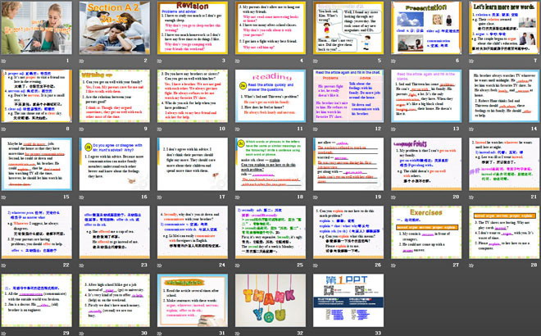Select slide 'Let's learn more new words'
This screenshot has width=541, height=336.
504,28
